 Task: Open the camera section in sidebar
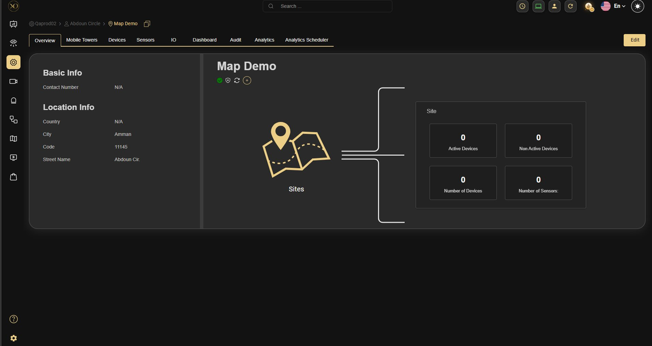pos(14,81)
